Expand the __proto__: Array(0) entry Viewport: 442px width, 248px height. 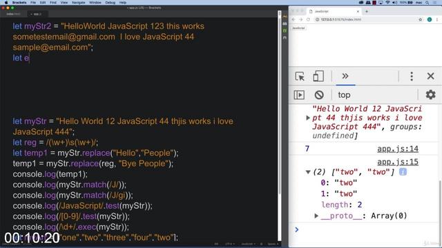[316, 216]
